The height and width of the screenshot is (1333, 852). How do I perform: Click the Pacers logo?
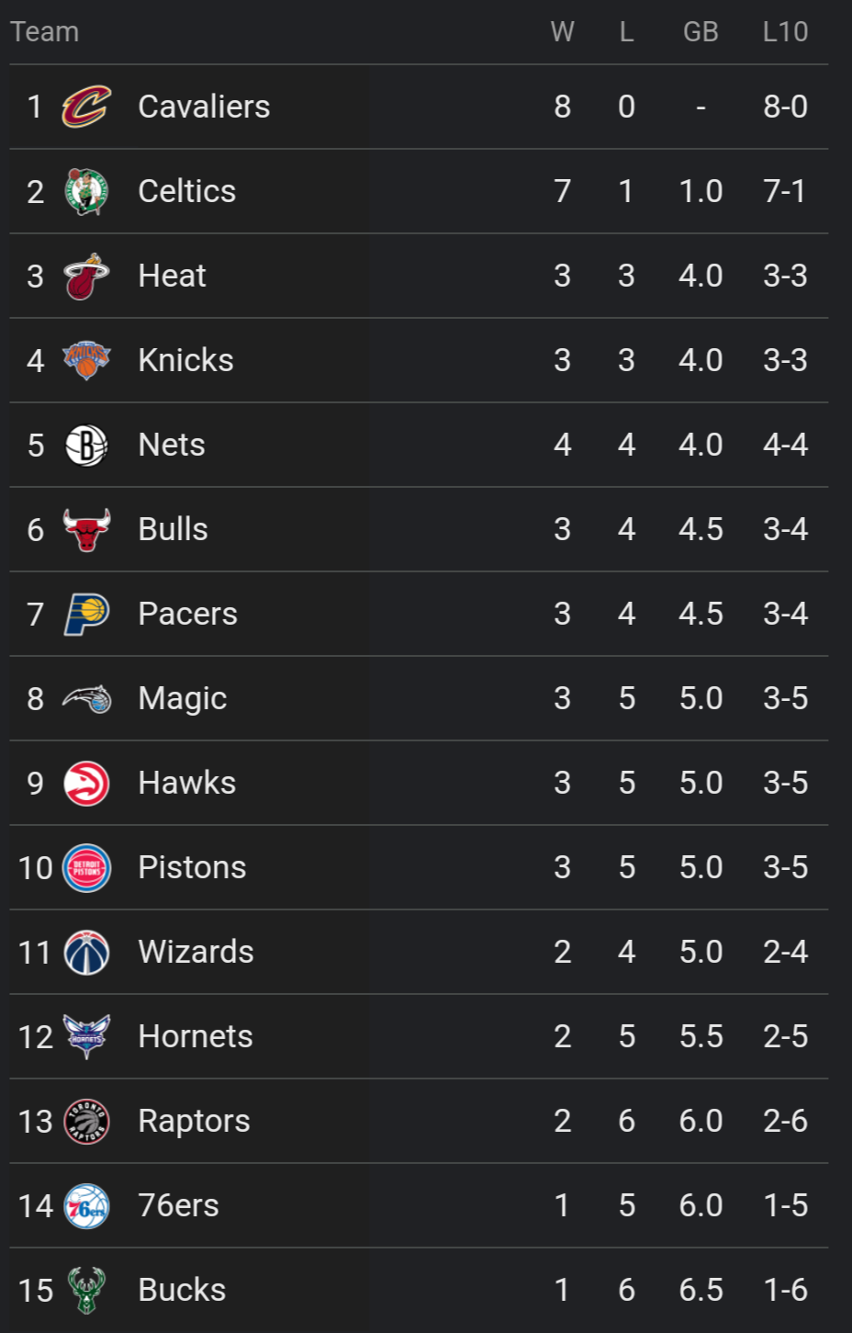pyautogui.click(x=86, y=614)
